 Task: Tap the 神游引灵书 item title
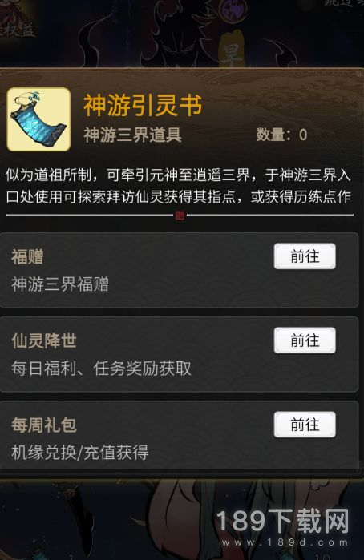tap(143, 106)
